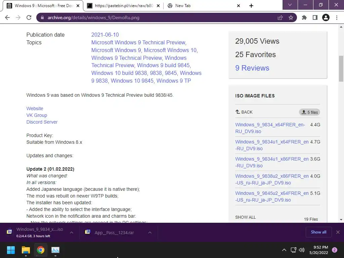The image size is (344, 258).
Task: Open the Microsoft Windows 10 topic link
Action: point(171,50)
